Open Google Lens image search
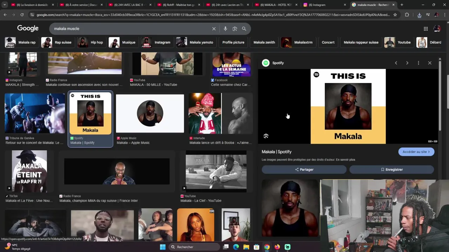 [x=235, y=29]
